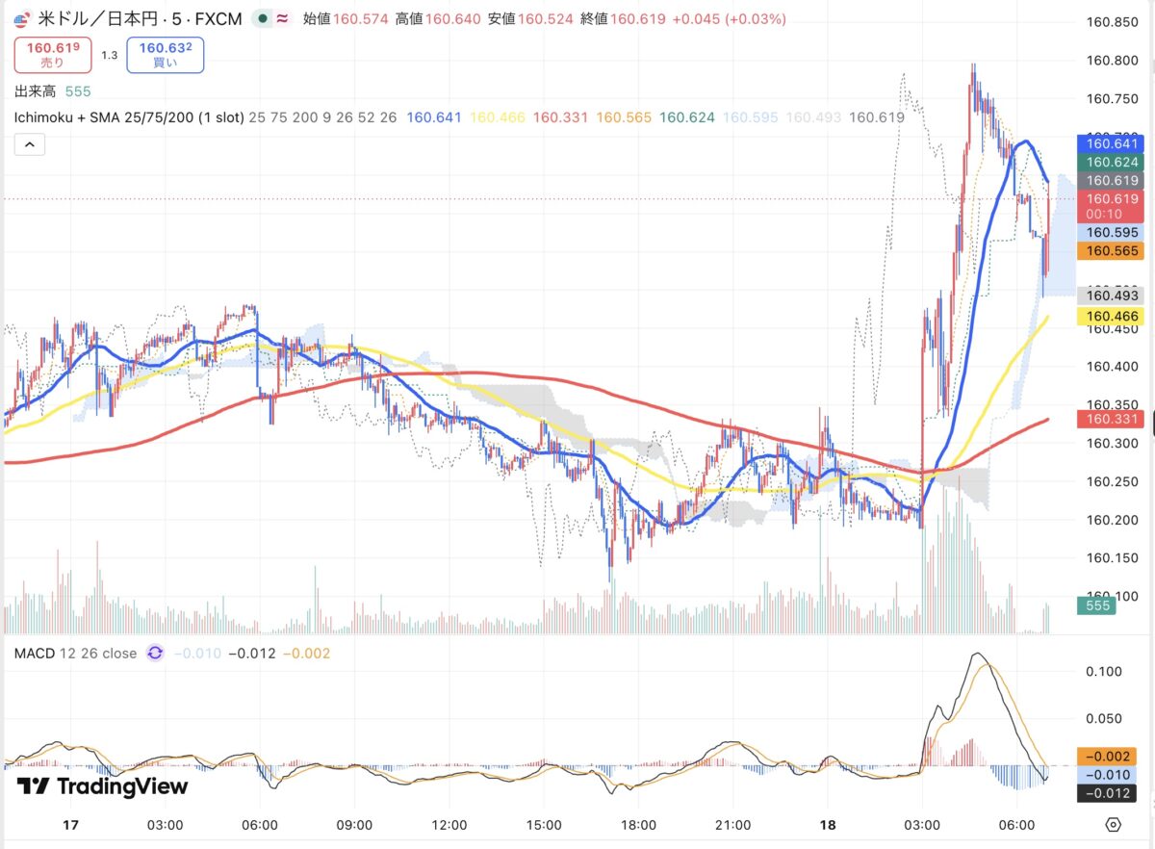Collapse the indicator legend with the chevron button
The image size is (1155, 849).
[x=29, y=145]
